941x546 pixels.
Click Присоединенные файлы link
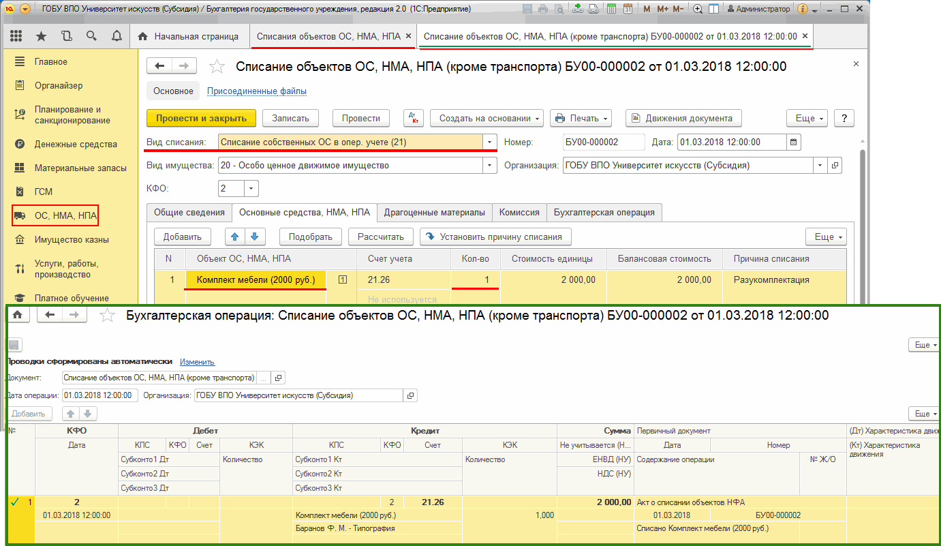(x=257, y=91)
